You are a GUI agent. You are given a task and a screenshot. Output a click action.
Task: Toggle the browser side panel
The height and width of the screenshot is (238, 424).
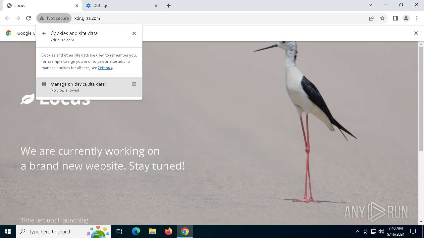(x=396, y=18)
